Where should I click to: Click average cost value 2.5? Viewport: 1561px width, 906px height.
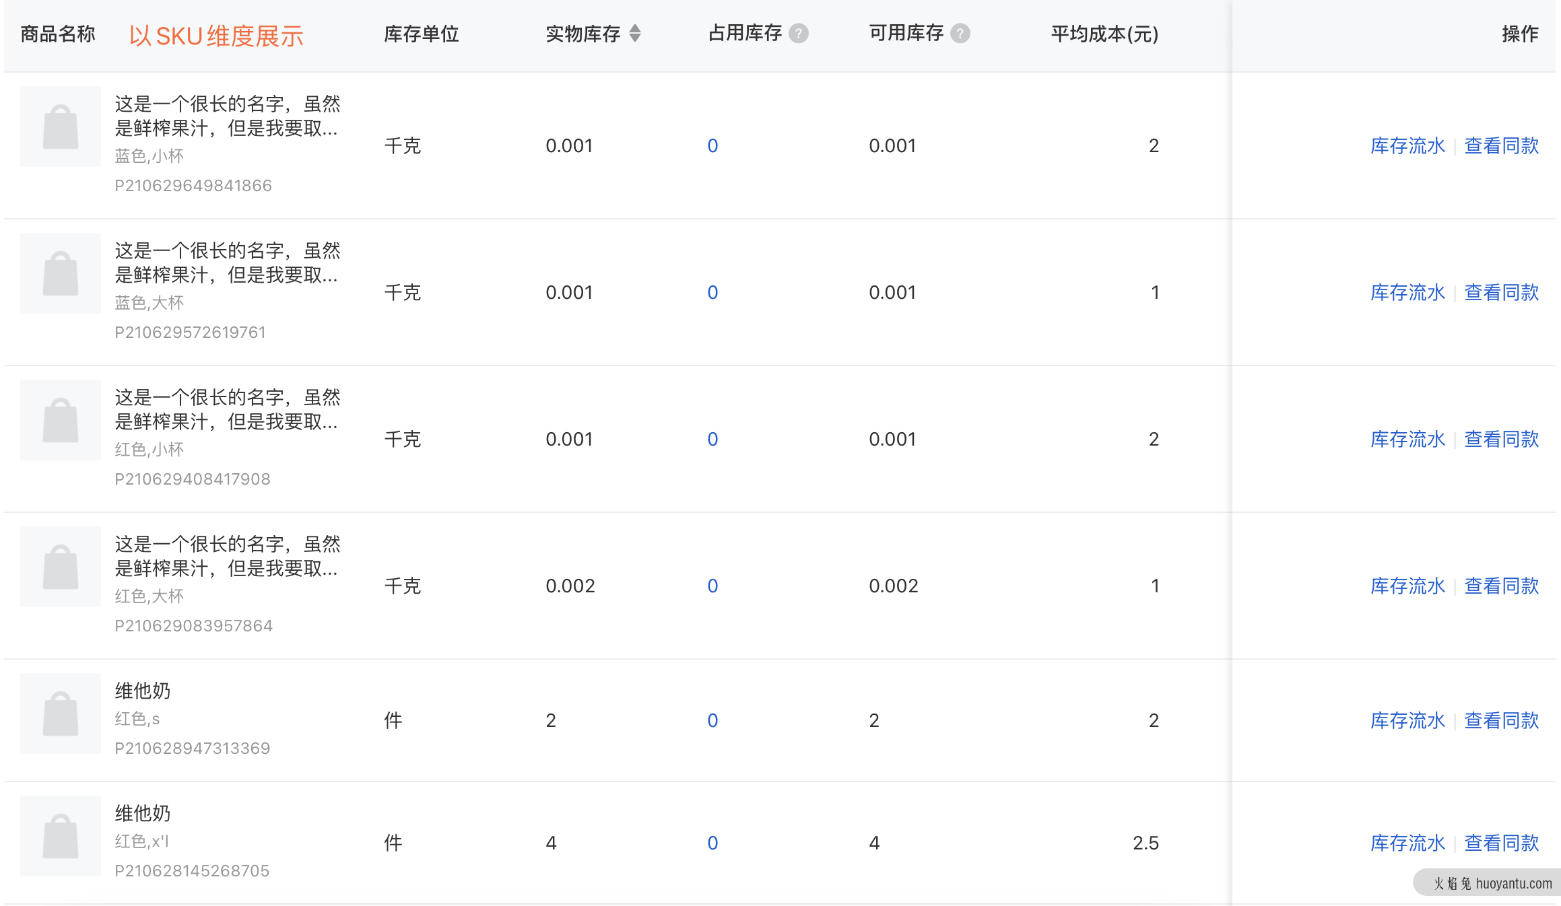click(1145, 843)
